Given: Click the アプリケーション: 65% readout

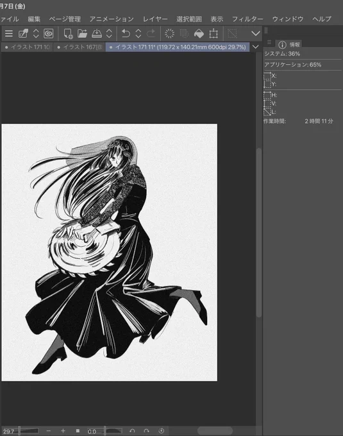Looking at the screenshot, I should click(x=293, y=65).
